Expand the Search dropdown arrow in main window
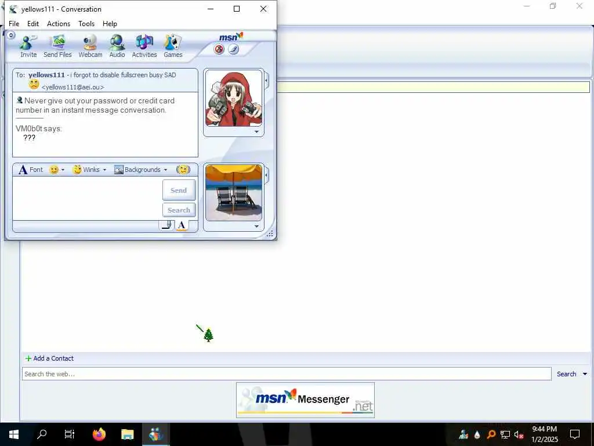594x446 pixels. coord(585,374)
